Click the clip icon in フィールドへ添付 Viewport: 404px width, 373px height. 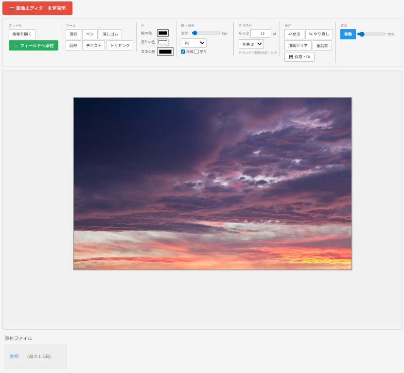[x=16, y=46]
